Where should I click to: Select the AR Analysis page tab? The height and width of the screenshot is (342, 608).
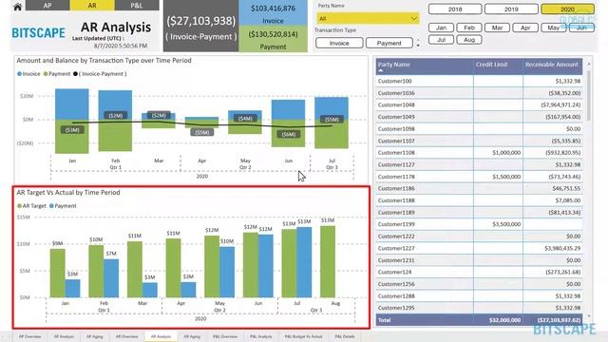pos(161,336)
